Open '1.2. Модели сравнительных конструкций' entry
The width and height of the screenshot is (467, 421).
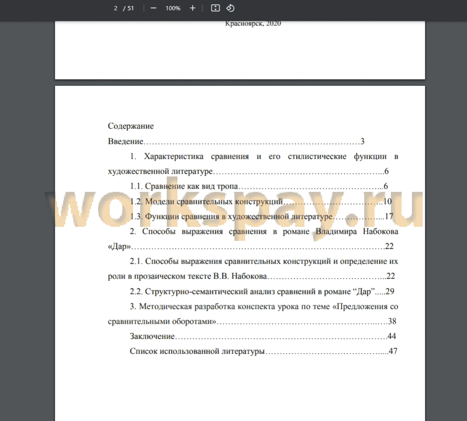[x=261, y=201]
